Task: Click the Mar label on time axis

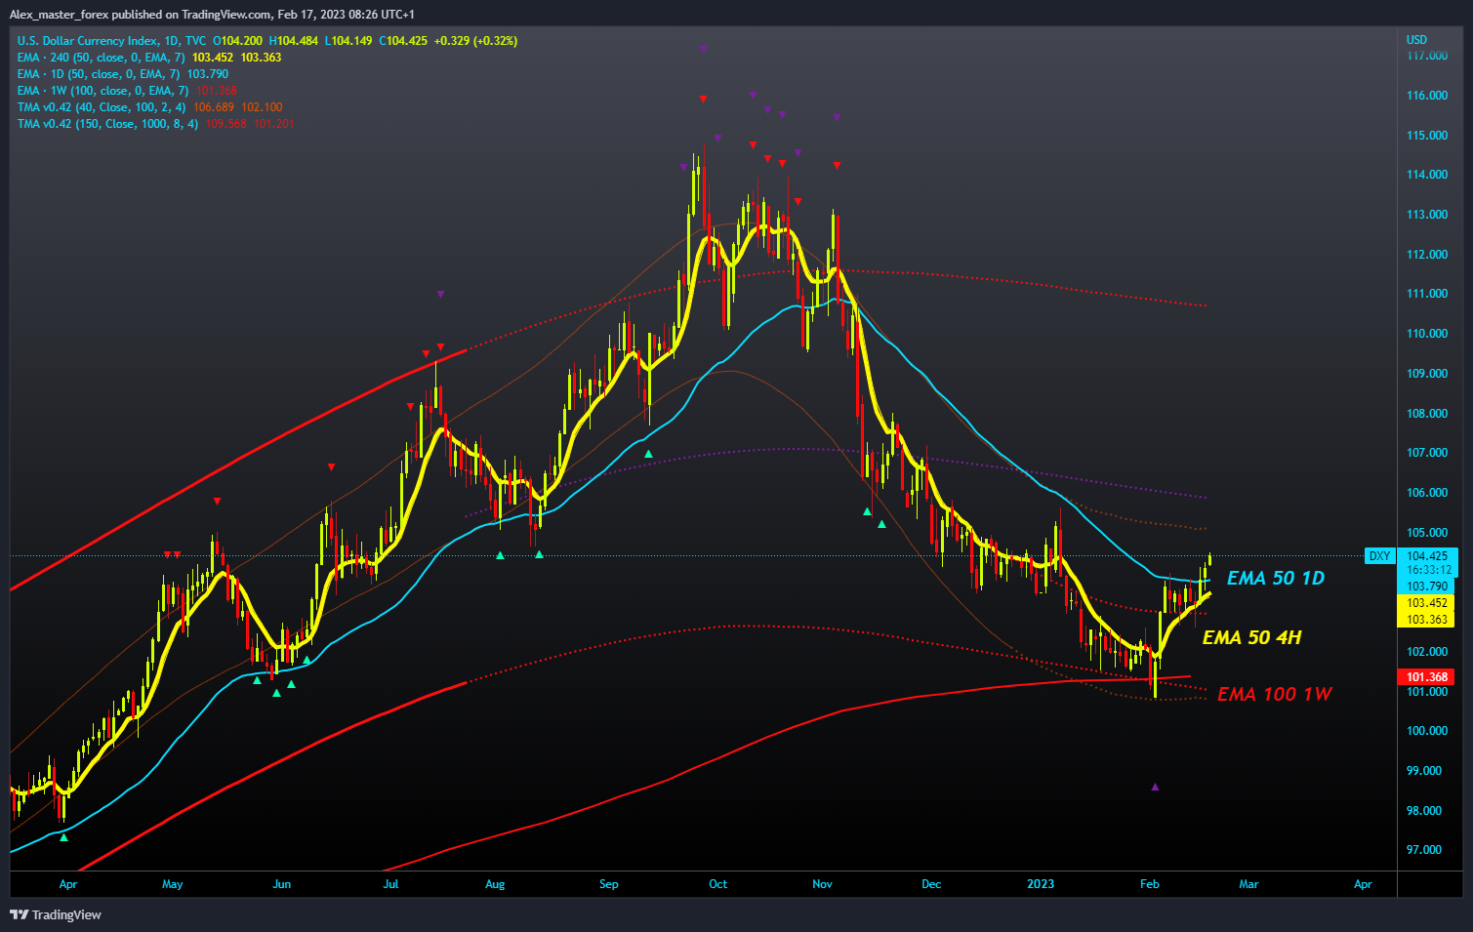Action: coord(1248,884)
